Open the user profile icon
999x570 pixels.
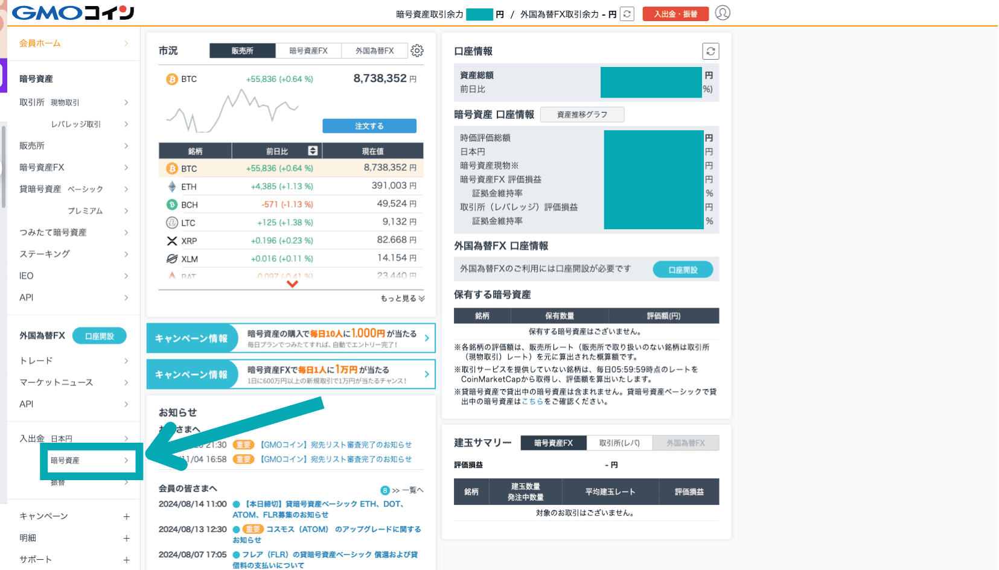(x=723, y=13)
